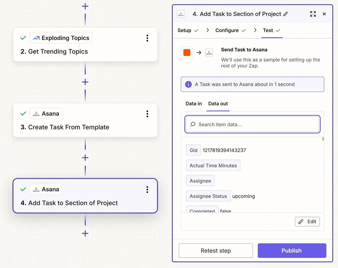The width and height of the screenshot is (338, 268).
Task: Click the green checkmark on step 2 card
Action: click(x=23, y=38)
